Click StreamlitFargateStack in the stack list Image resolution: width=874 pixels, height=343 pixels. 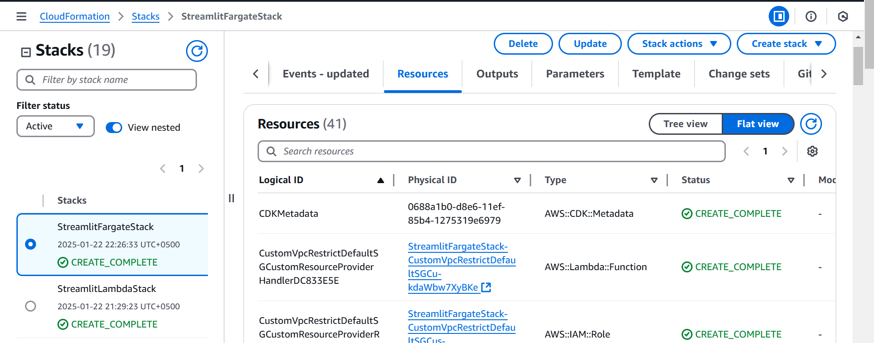[x=105, y=227]
